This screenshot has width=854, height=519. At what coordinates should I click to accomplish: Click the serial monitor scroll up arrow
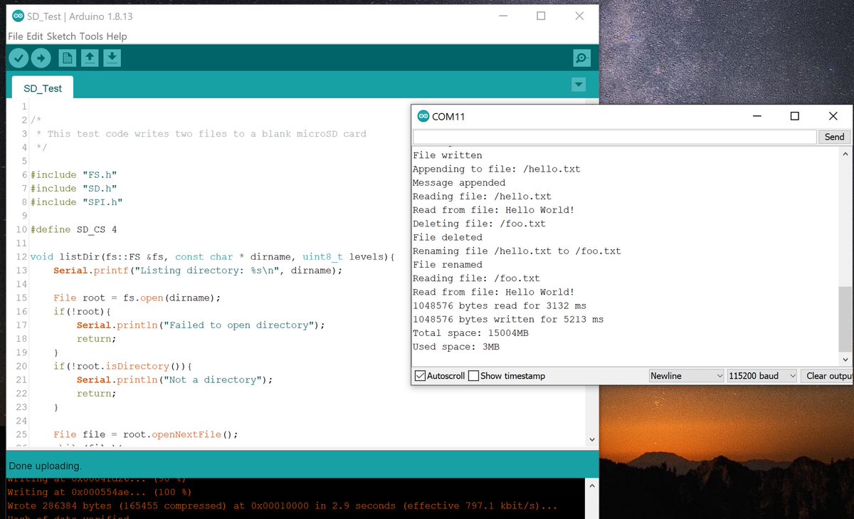(x=845, y=154)
